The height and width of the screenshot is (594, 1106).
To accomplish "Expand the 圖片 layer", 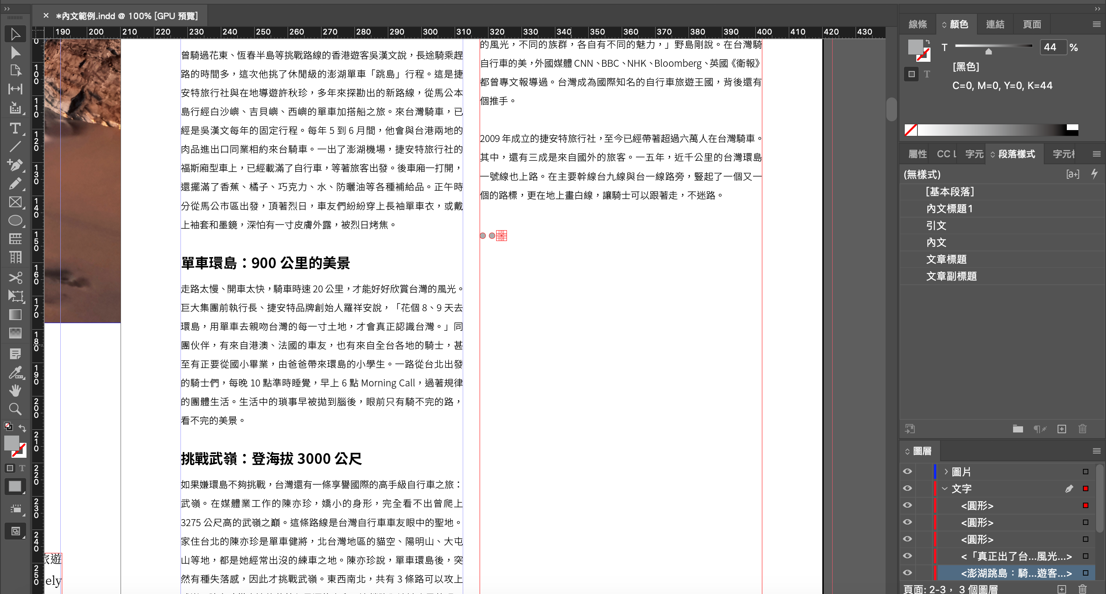I will tap(946, 471).
